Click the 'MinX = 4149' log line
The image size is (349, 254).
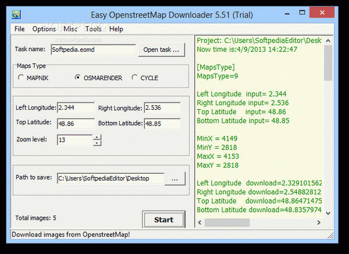(217, 138)
